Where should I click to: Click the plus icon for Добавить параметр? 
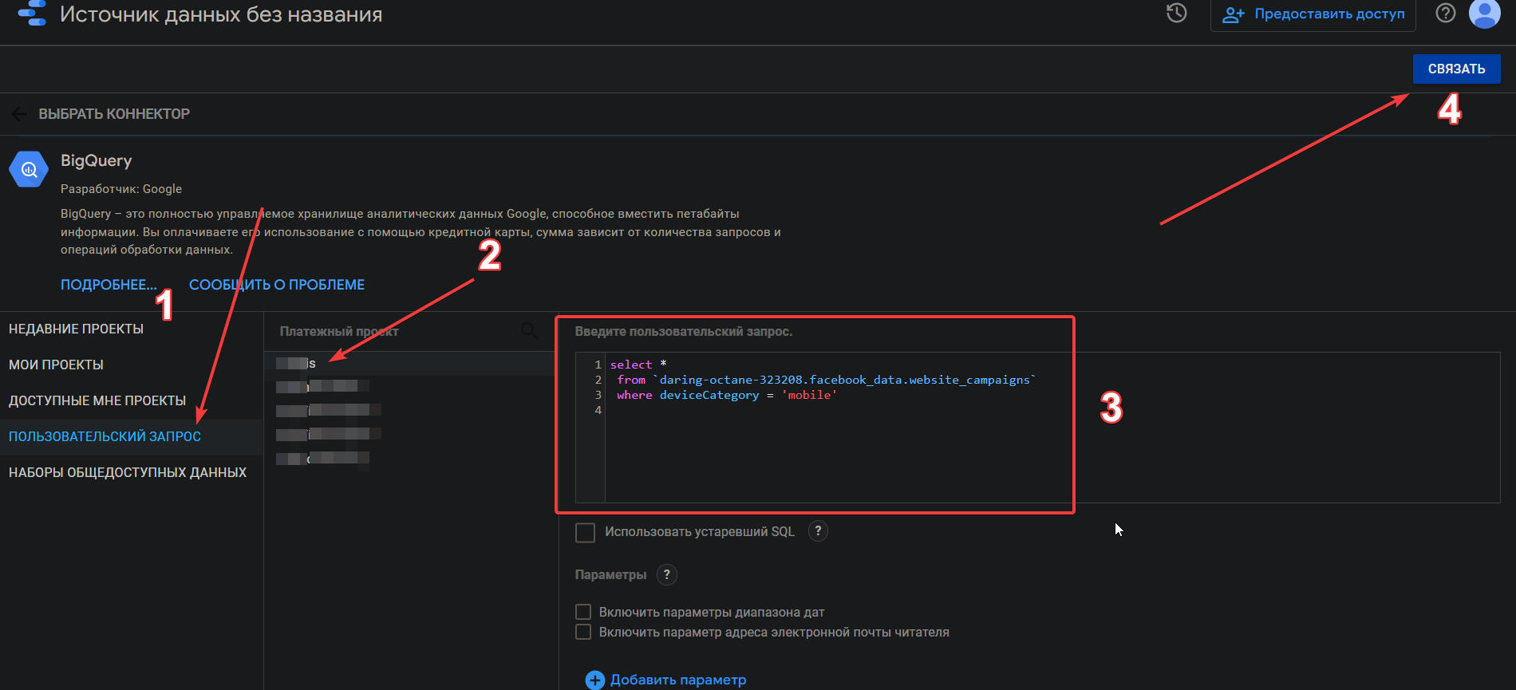click(595, 680)
